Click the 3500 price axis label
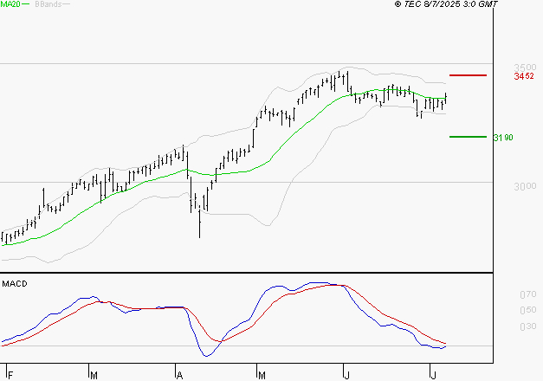 click(x=525, y=67)
